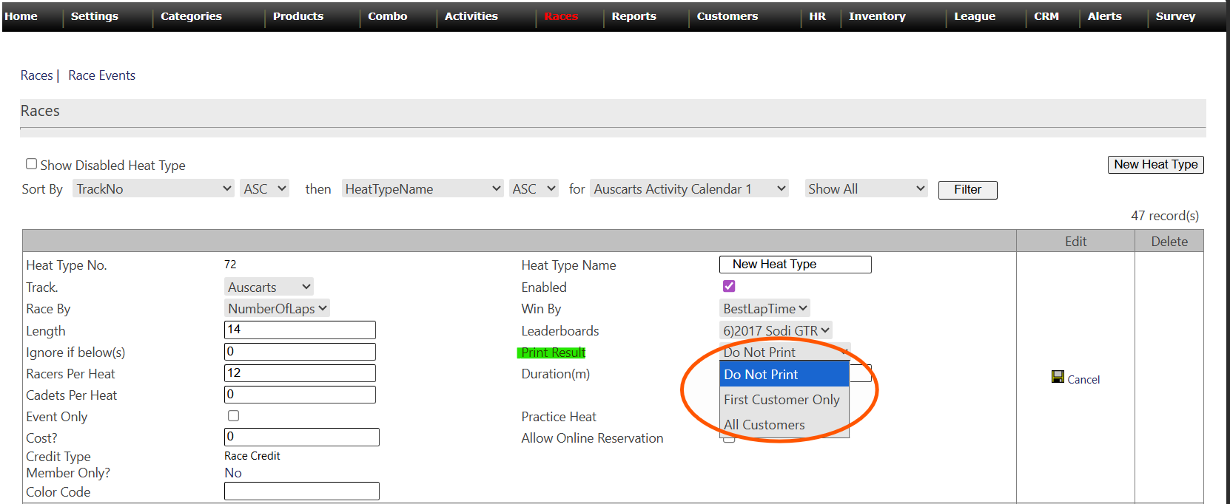Expand the Race By NumberOfLaps dropdown
1230x504 pixels.
point(277,309)
